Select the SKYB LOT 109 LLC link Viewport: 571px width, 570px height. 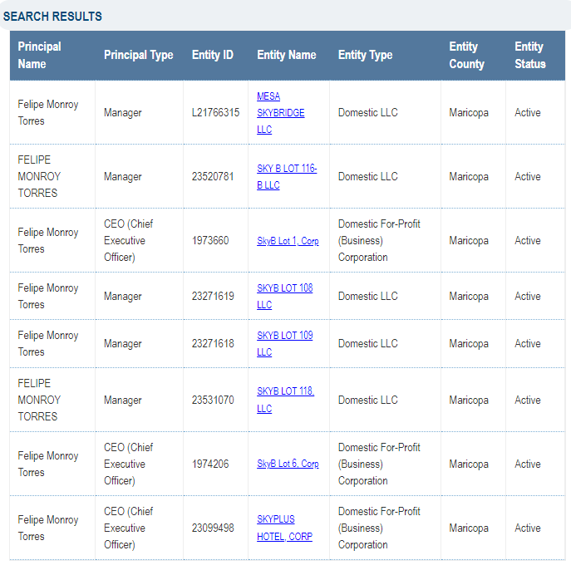[x=284, y=344]
